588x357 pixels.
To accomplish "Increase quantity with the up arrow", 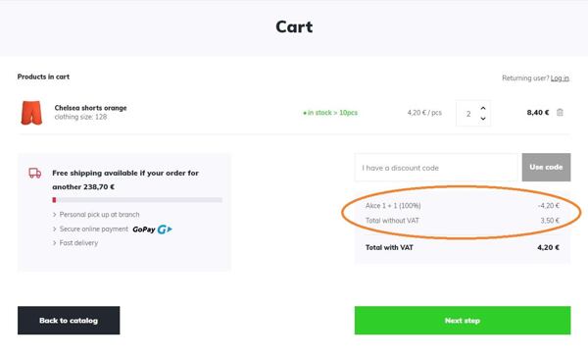I will pos(483,108).
